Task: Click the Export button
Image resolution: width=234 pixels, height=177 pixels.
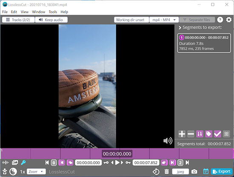Action: point(222,171)
